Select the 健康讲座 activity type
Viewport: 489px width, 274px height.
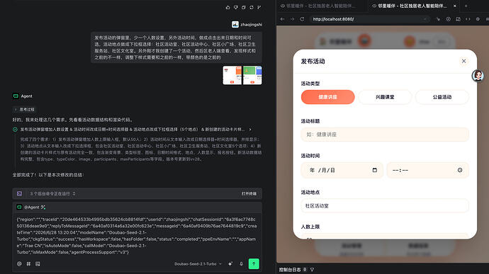click(327, 97)
